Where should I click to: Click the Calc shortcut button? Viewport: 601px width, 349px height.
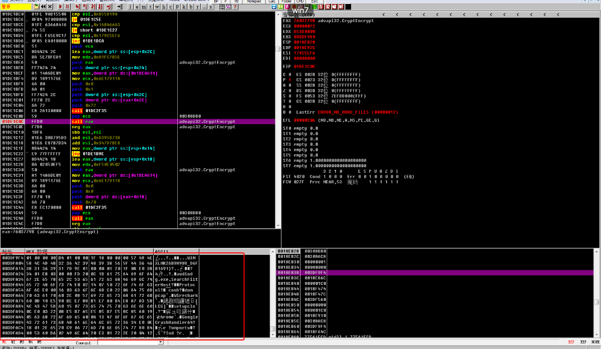tap(272, 2)
